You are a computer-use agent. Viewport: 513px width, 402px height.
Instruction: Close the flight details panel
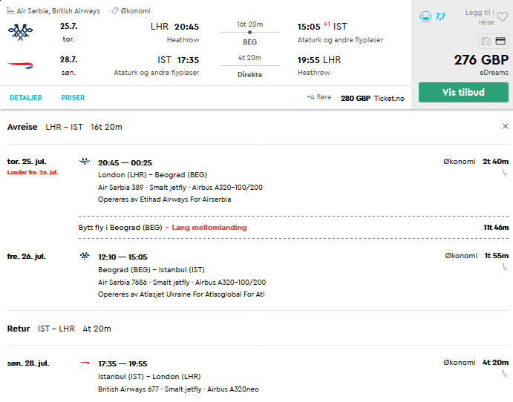click(x=505, y=126)
